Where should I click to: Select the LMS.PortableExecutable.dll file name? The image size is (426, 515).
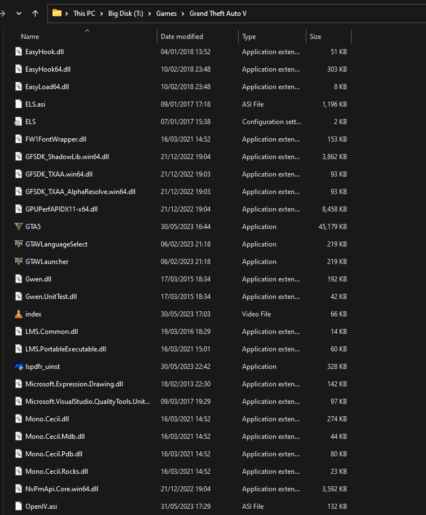pos(65,349)
